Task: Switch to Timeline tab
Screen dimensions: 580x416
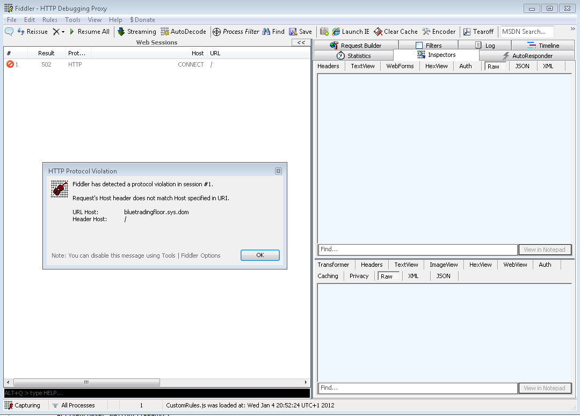Action: coord(543,46)
